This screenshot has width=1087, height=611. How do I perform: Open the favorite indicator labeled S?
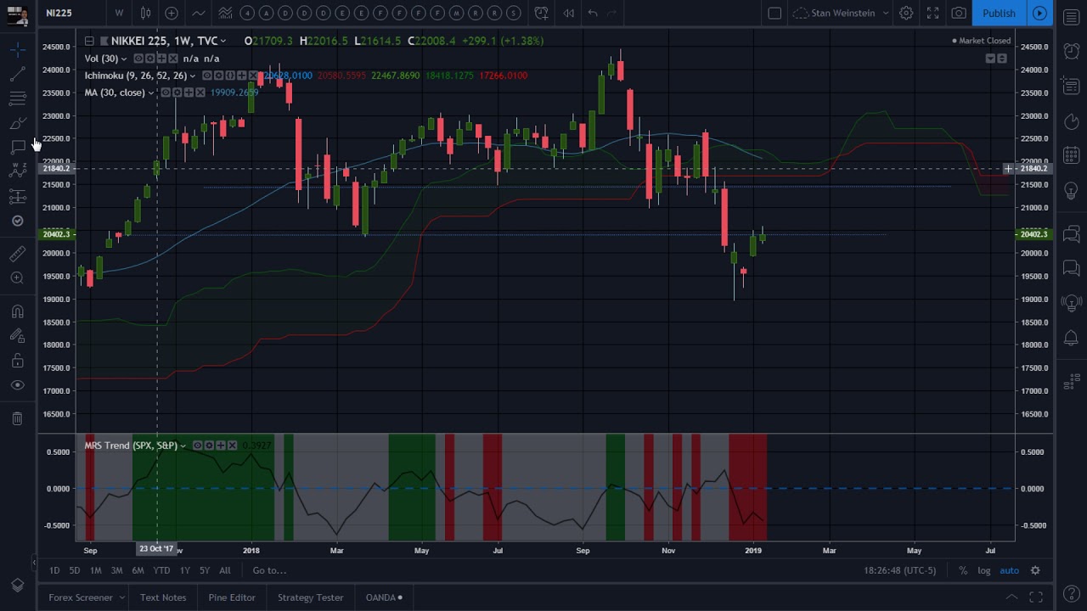pos(514,13)
